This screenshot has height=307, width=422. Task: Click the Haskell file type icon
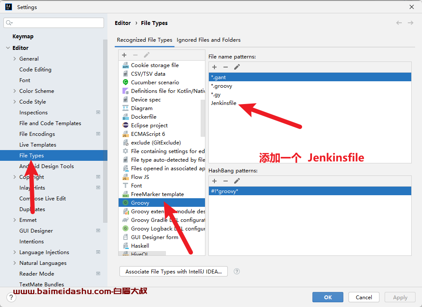(125, 246)
